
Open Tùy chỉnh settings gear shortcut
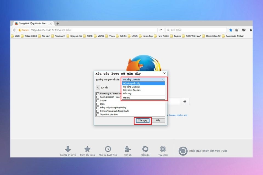pyautogui.click(x=163, y=151)
